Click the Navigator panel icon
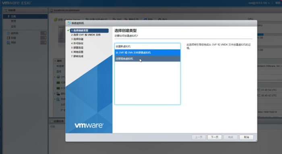Image resolution: width=282 pixels, height=154 pixels. click(6, 10)
